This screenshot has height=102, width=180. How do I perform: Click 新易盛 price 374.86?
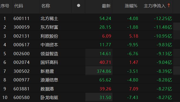tap(104, 71)
